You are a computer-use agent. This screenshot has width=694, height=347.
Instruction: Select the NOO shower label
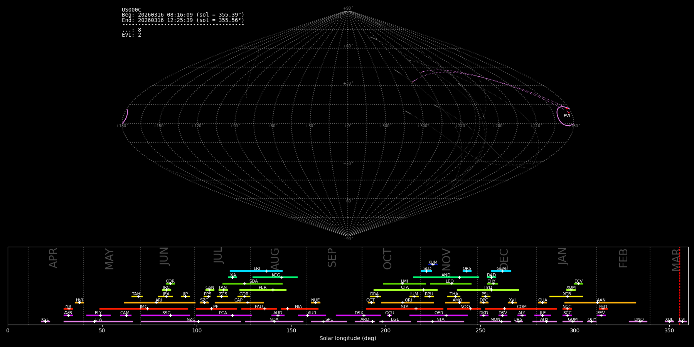(465, 307)
